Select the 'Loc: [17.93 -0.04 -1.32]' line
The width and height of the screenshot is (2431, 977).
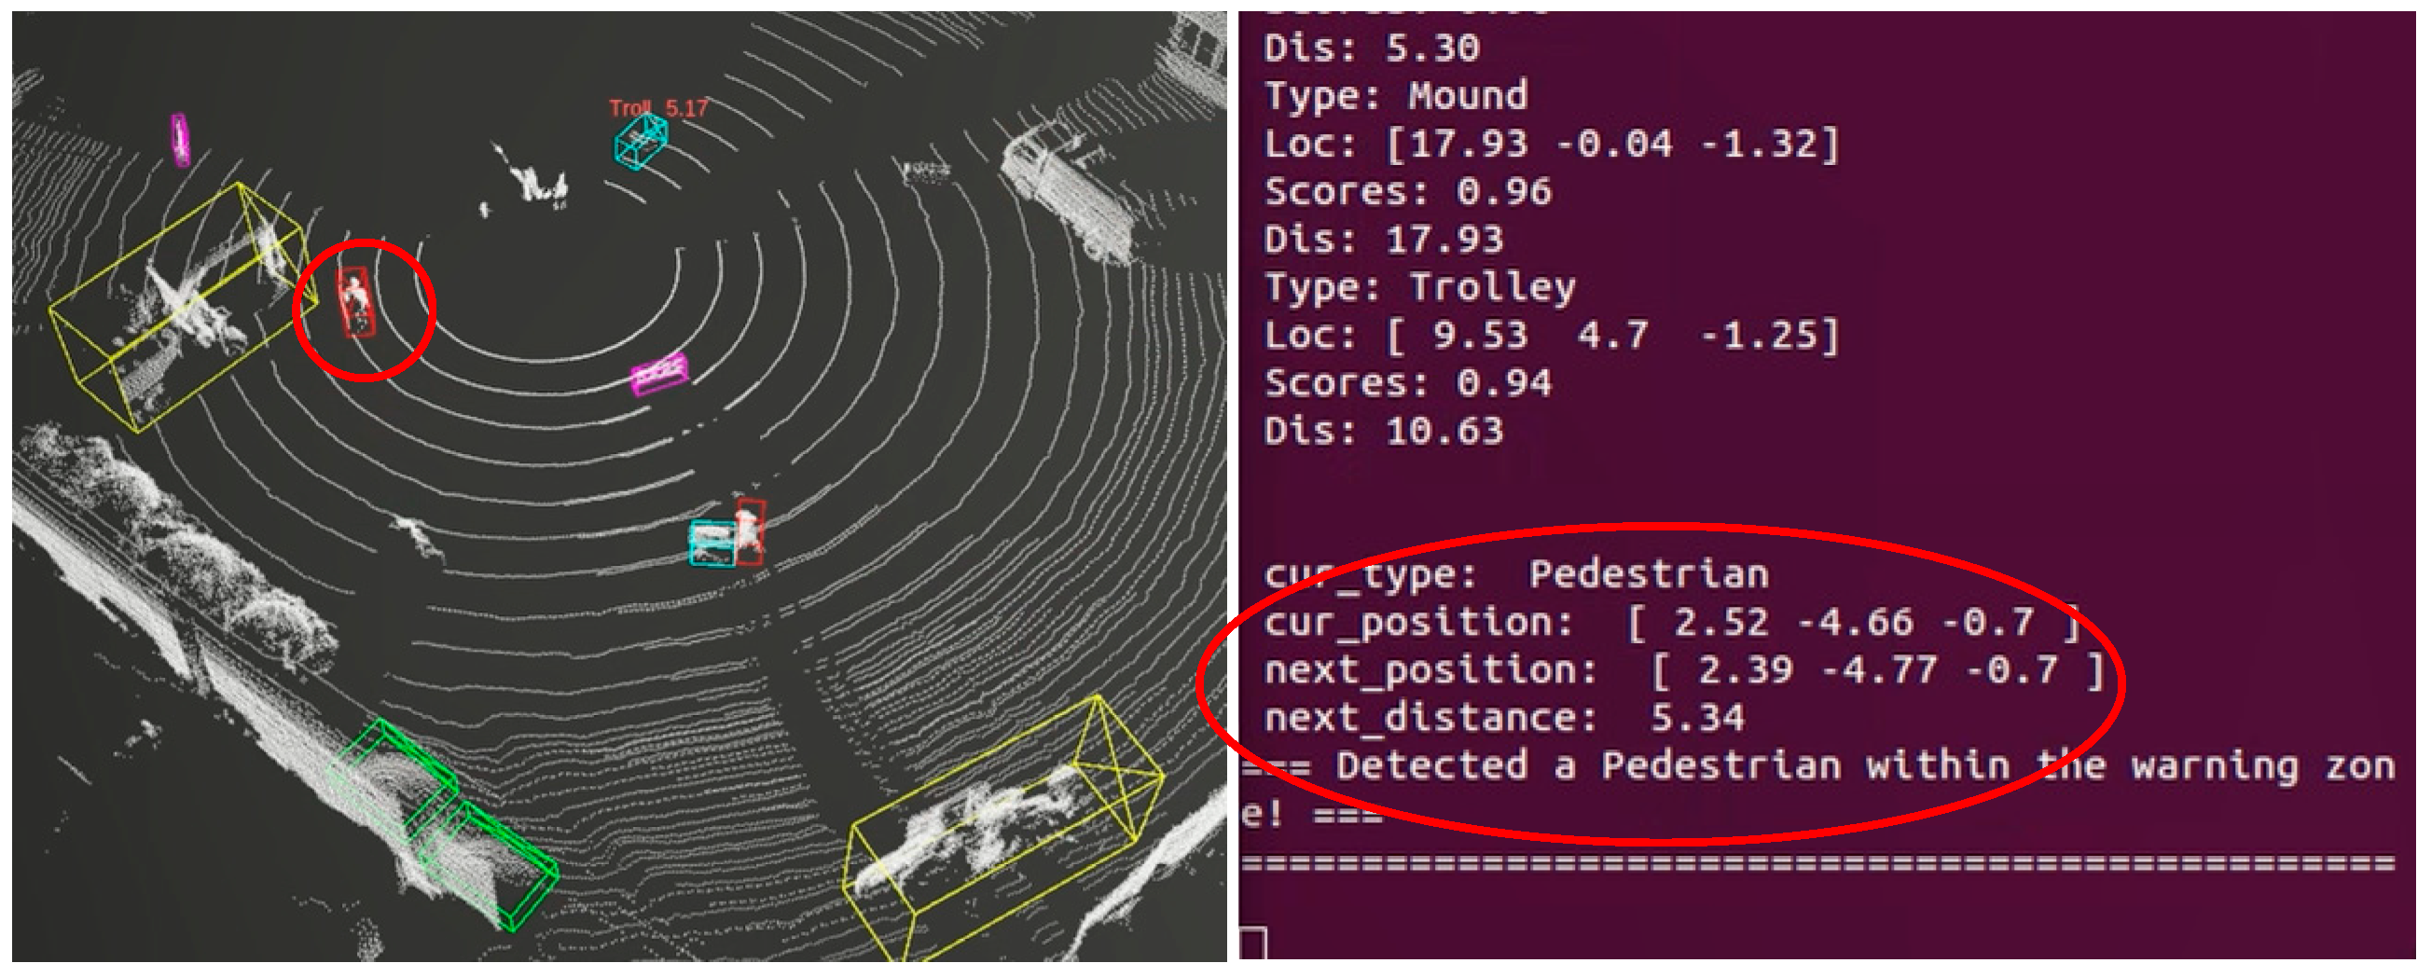pyautogui.click(x=1551, y=144)
